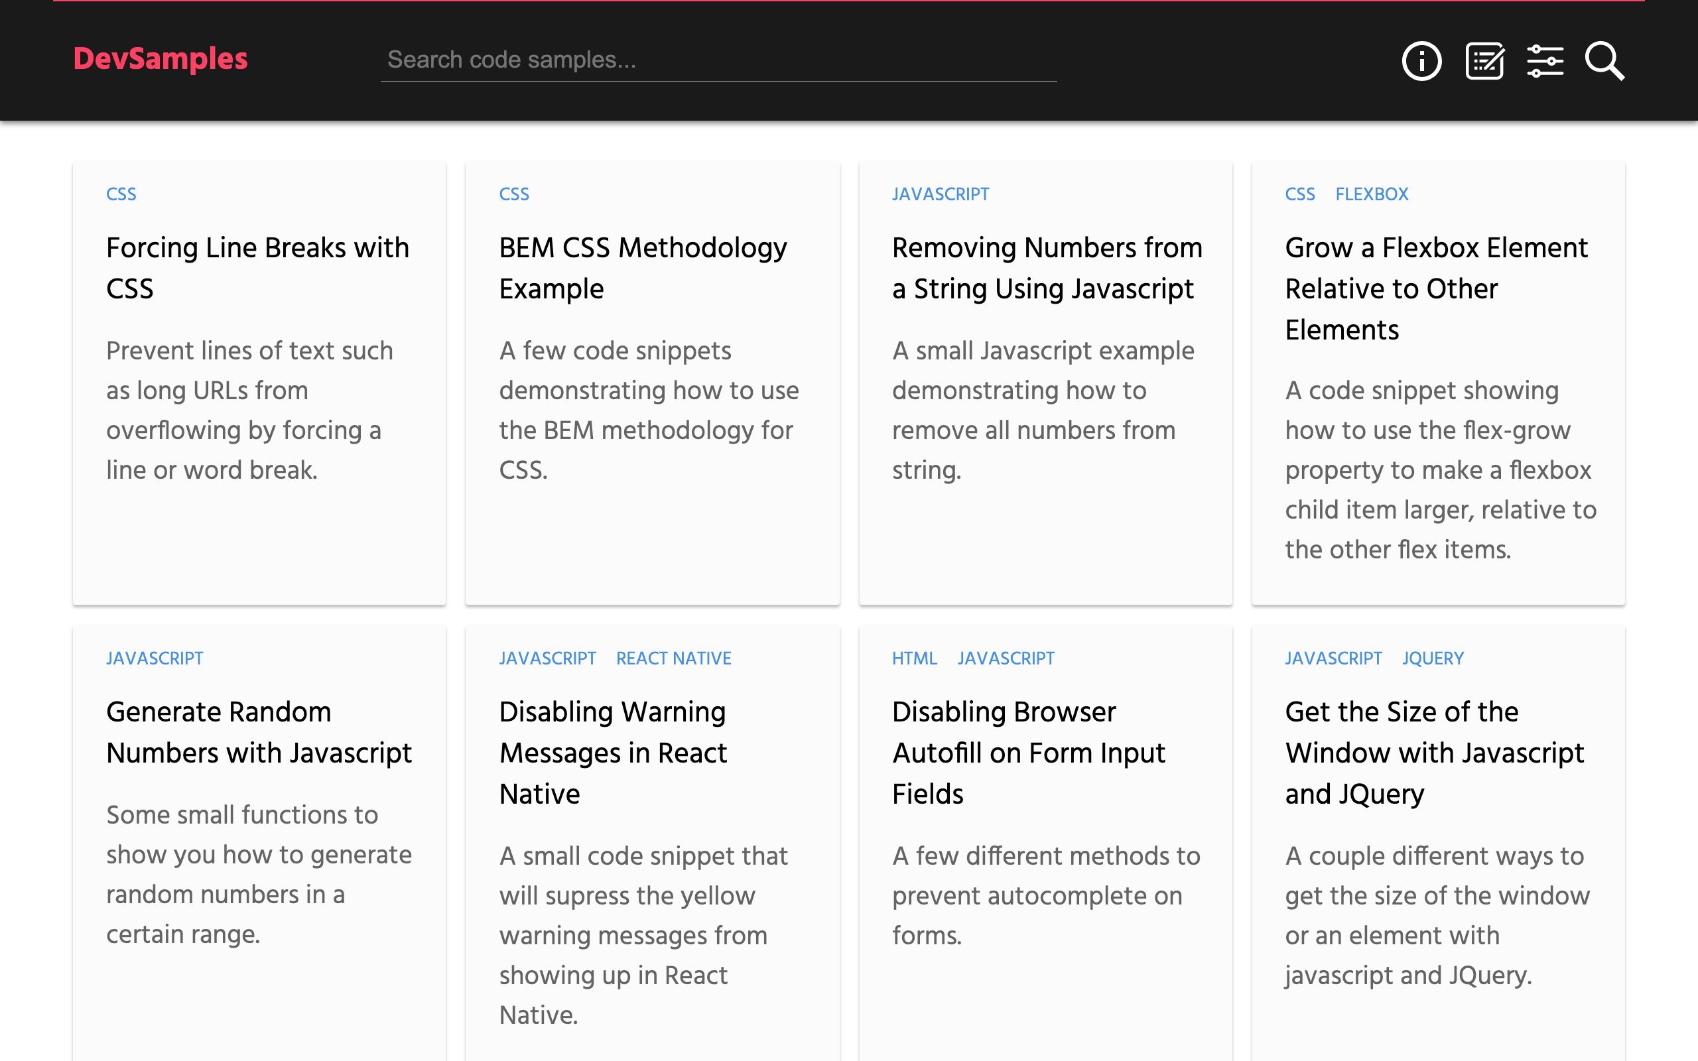This screenshot has height=1061, width=1698.
Task: Click description 'A couple different ways to get the size'
Action: pyautogui.click(x=1437, y=915)
